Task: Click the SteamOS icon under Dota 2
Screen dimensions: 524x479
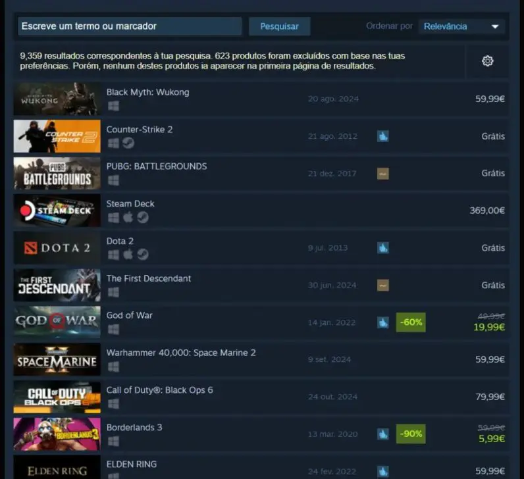Action: tap(143, 255)
